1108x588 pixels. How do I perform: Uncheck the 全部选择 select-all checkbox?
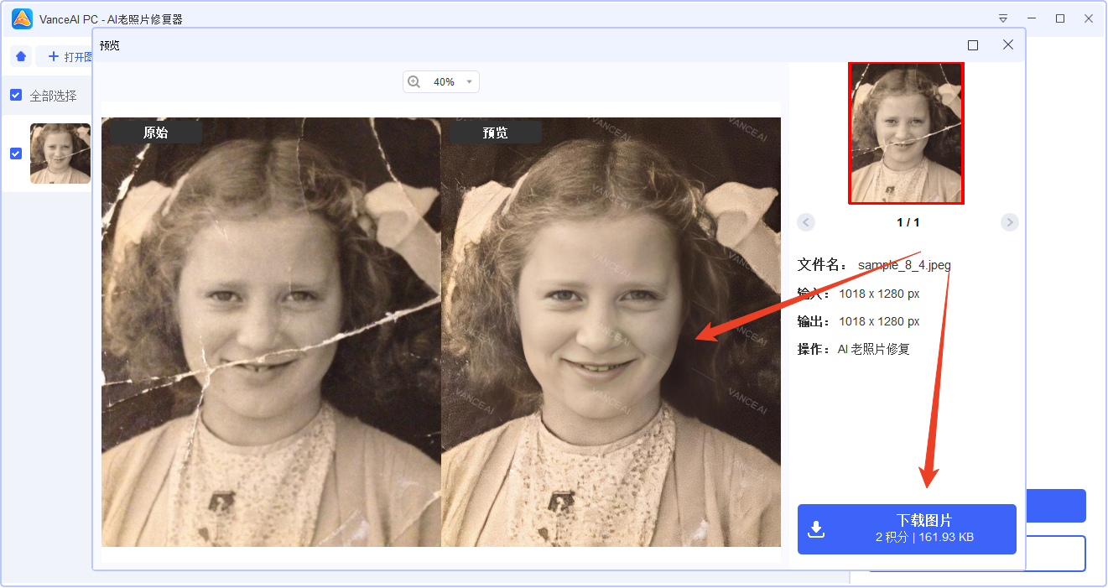15,95
